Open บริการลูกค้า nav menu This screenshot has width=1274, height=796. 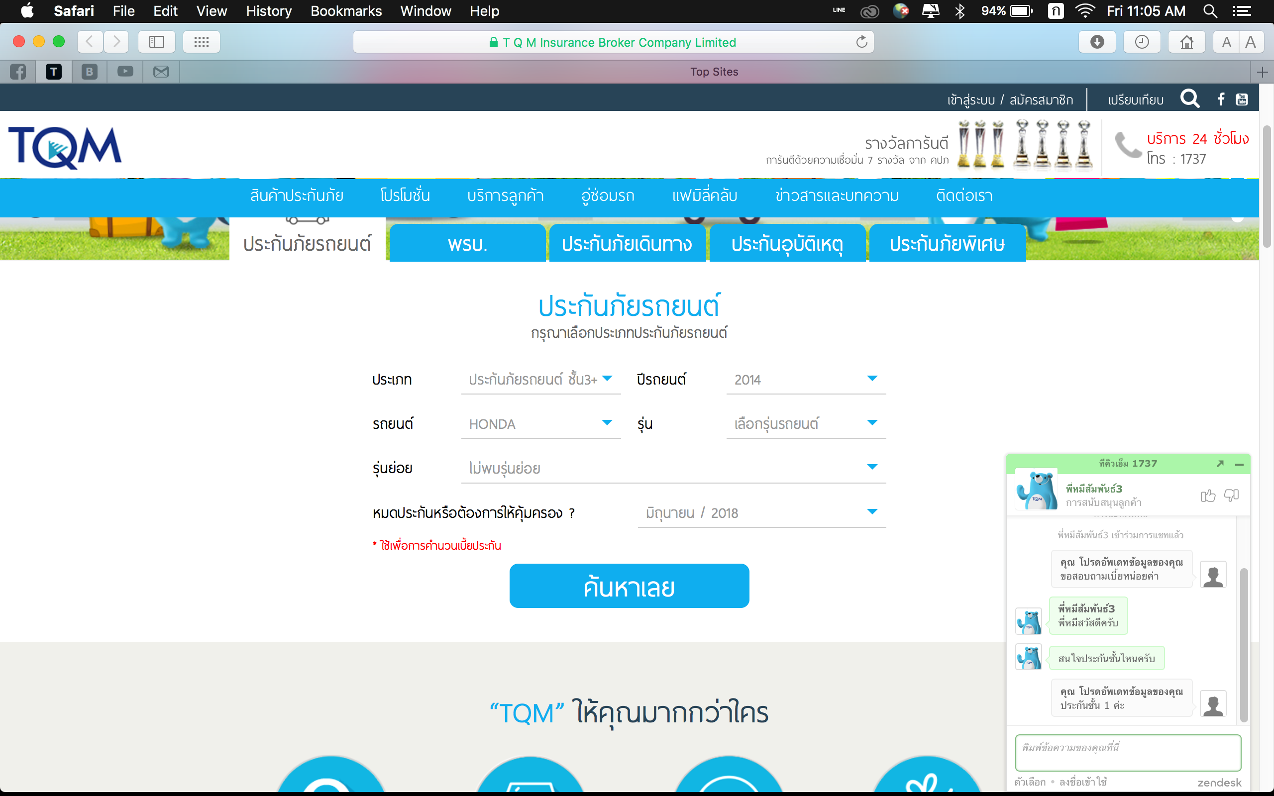(x=506, y=196)
